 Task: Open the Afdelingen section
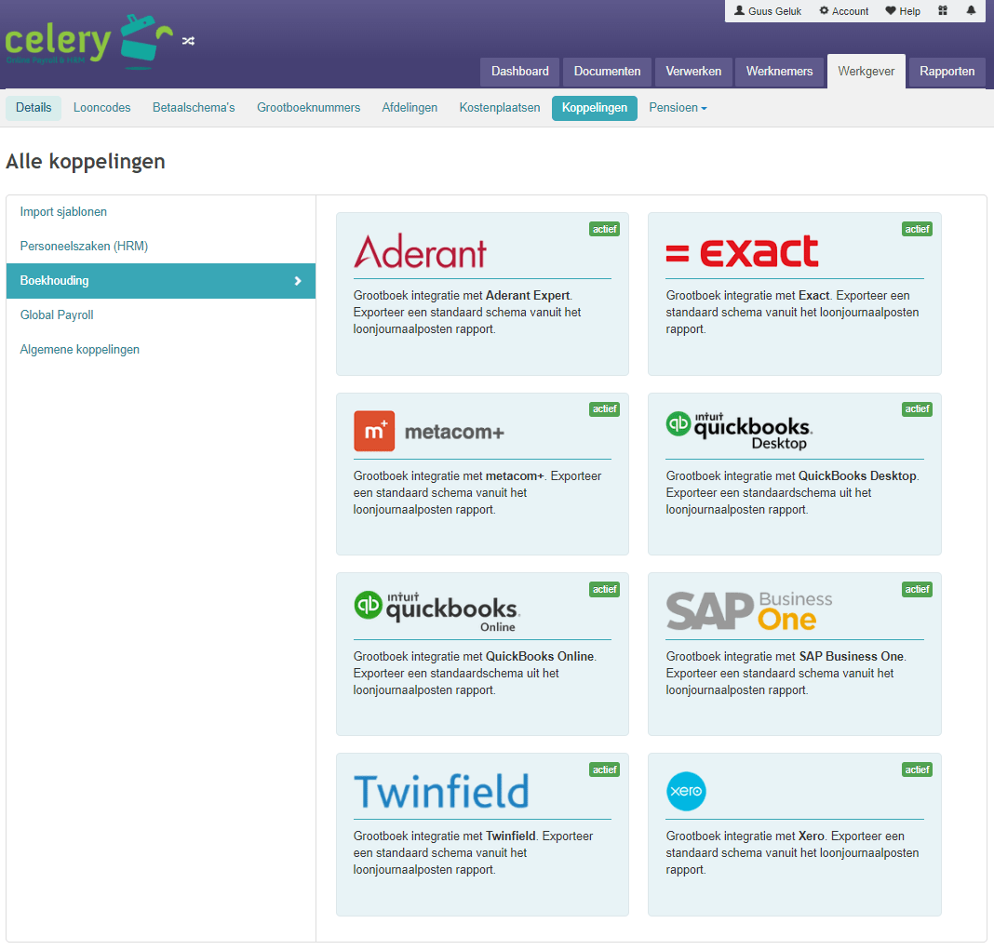(x=410, y=108)
